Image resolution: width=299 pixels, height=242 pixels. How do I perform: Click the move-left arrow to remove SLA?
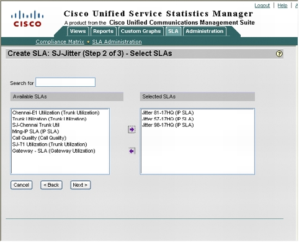132,151
